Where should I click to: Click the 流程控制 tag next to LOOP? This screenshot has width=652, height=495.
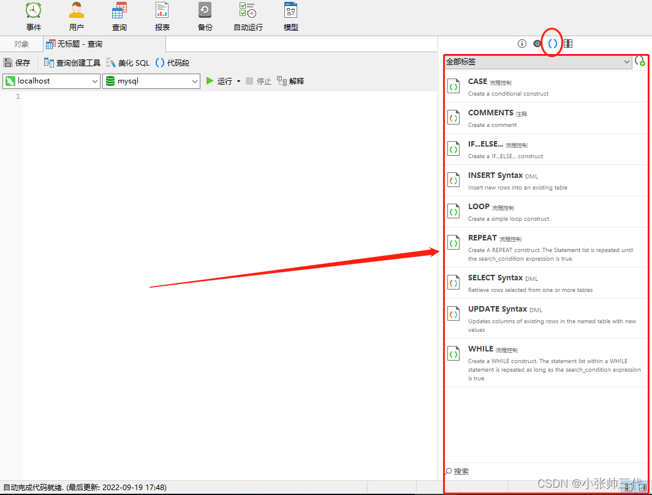click(502, 208)
